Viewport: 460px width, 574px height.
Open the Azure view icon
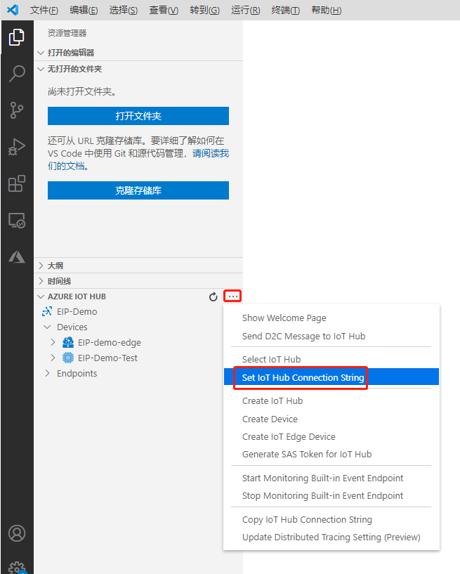click(17, 257)
